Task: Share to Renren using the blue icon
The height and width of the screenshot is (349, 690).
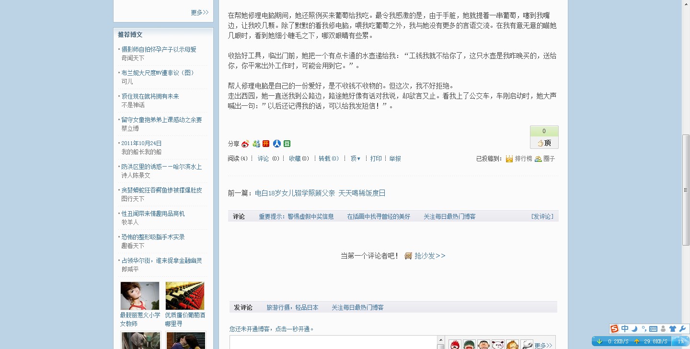Action: click(277, 144)
